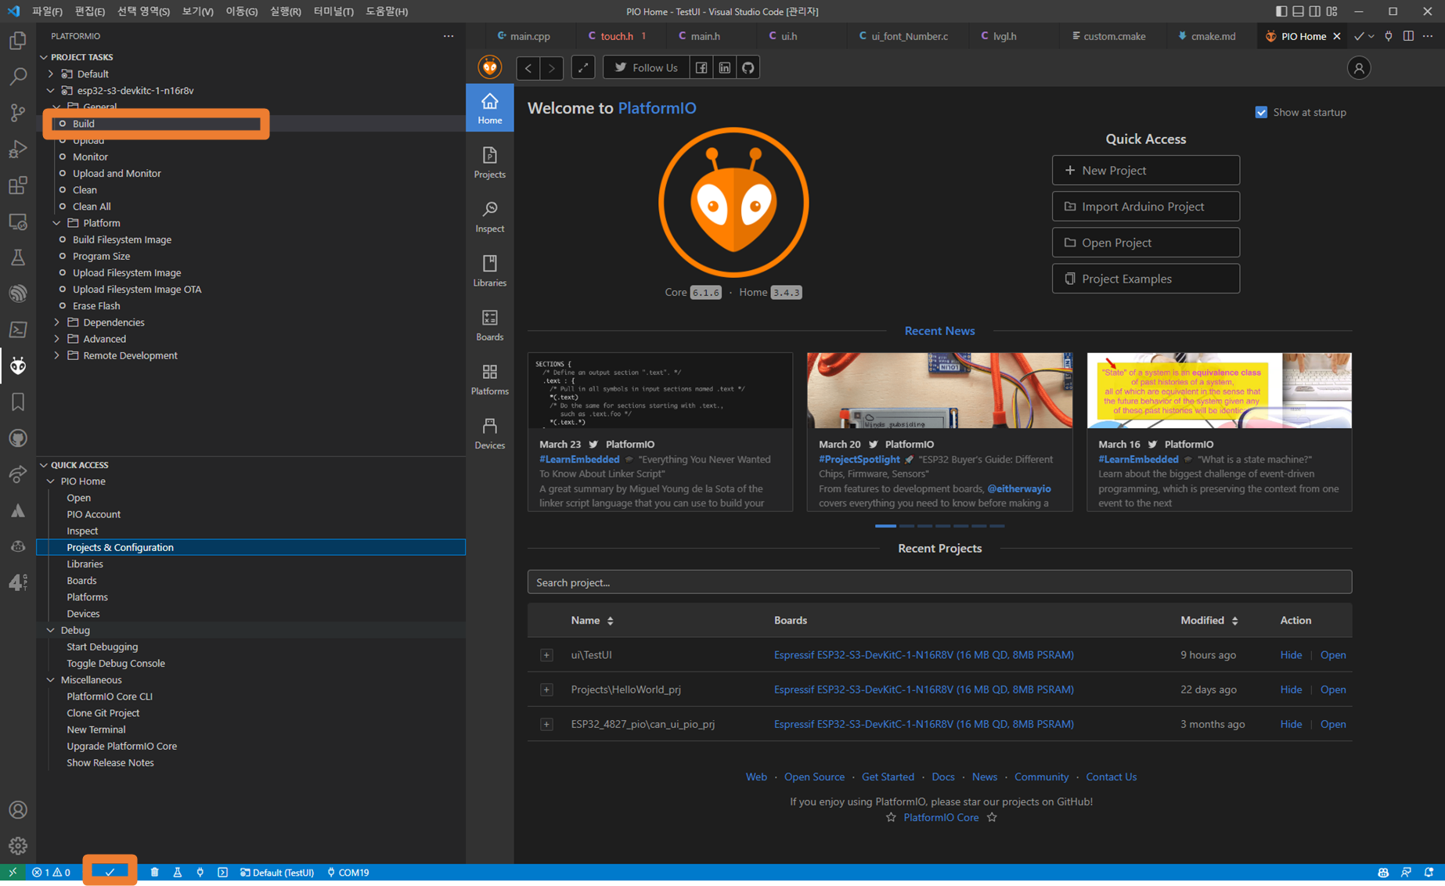Open Inspect in PIO Home side navigation
Viewport: 1445px width, 886px height.
(490, 217)
